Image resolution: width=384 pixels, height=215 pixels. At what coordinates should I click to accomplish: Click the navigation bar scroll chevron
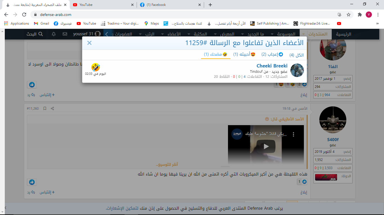point(107,34)
